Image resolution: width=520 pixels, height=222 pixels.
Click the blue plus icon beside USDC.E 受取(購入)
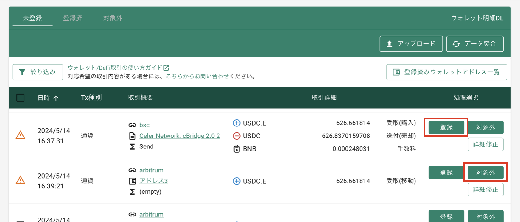pyautogui.click(x=236, y=123)
